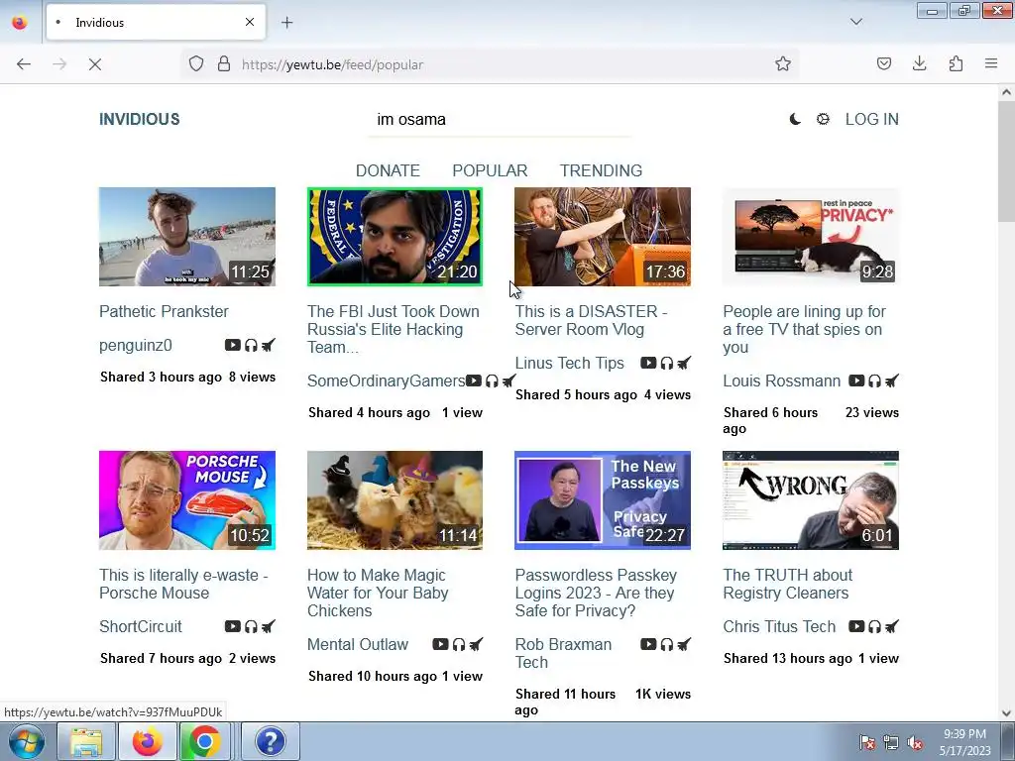The width and height of the screenshot is (1015, 761).
Task: Open Mental Outlaw channel link
Action: click(x=357, y=644)
